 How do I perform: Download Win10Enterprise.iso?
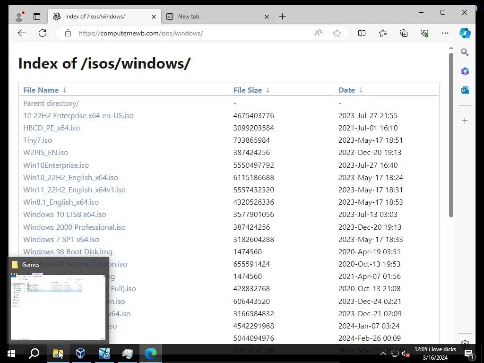(x=56, y=165)
